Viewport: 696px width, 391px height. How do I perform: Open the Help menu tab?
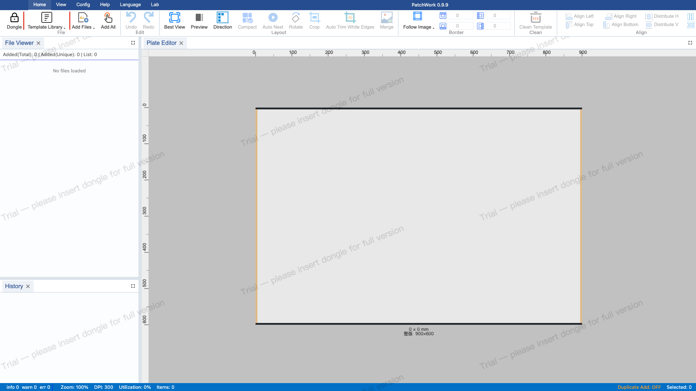[105, 5]
